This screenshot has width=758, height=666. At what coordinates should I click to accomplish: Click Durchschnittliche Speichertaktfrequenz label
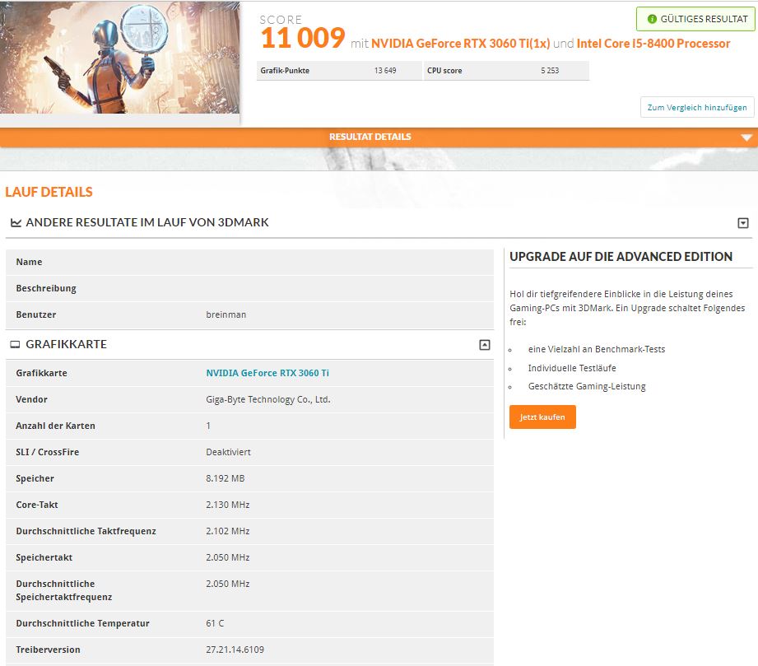[x=64, y=590]
